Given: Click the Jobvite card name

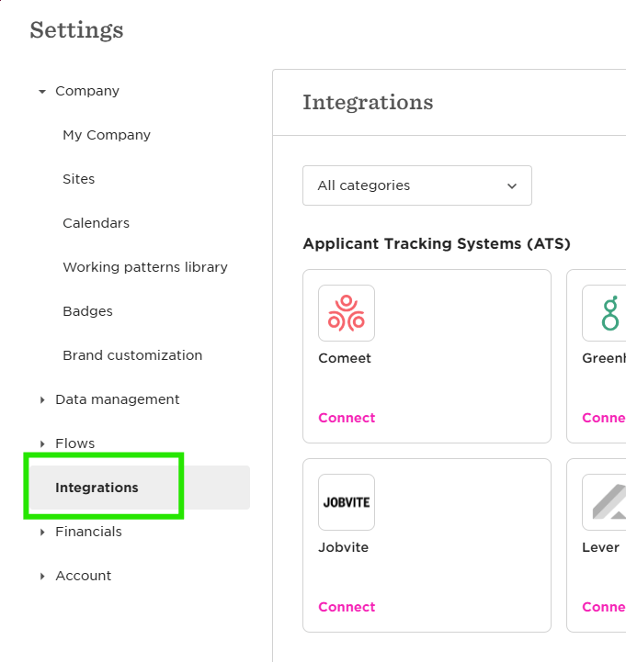Looking at the screenshot, I should (343, 547).
